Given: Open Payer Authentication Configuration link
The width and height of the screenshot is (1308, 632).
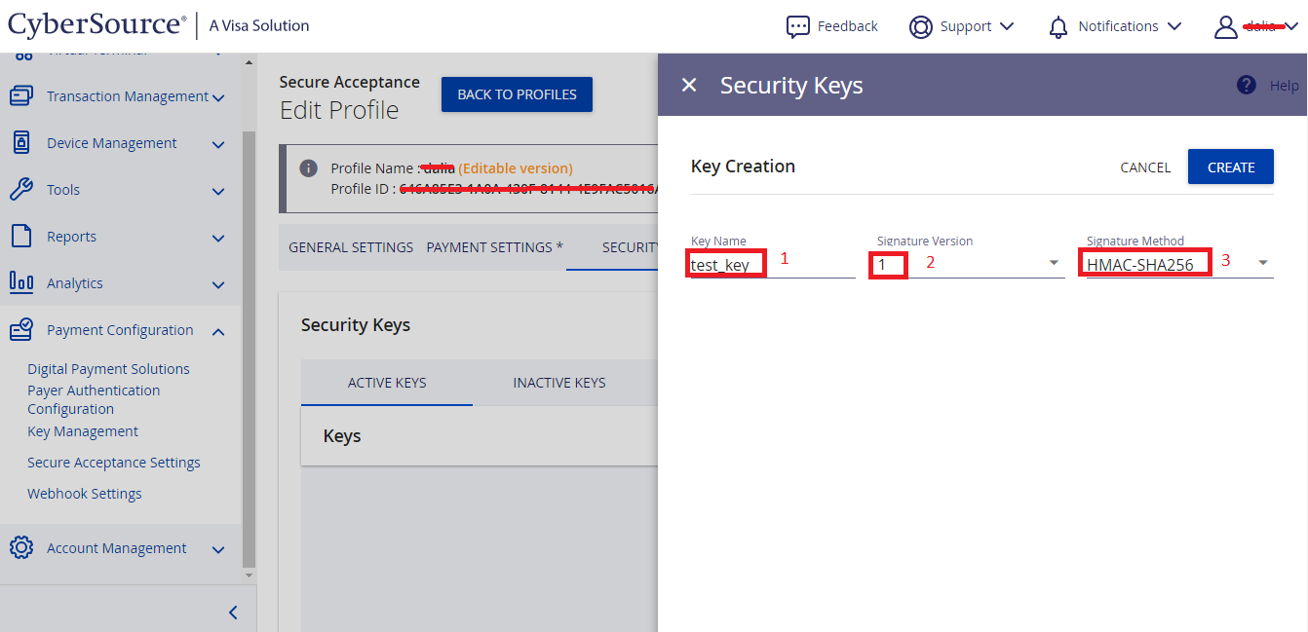Looking at the screenshot, I should pos(94,399).
